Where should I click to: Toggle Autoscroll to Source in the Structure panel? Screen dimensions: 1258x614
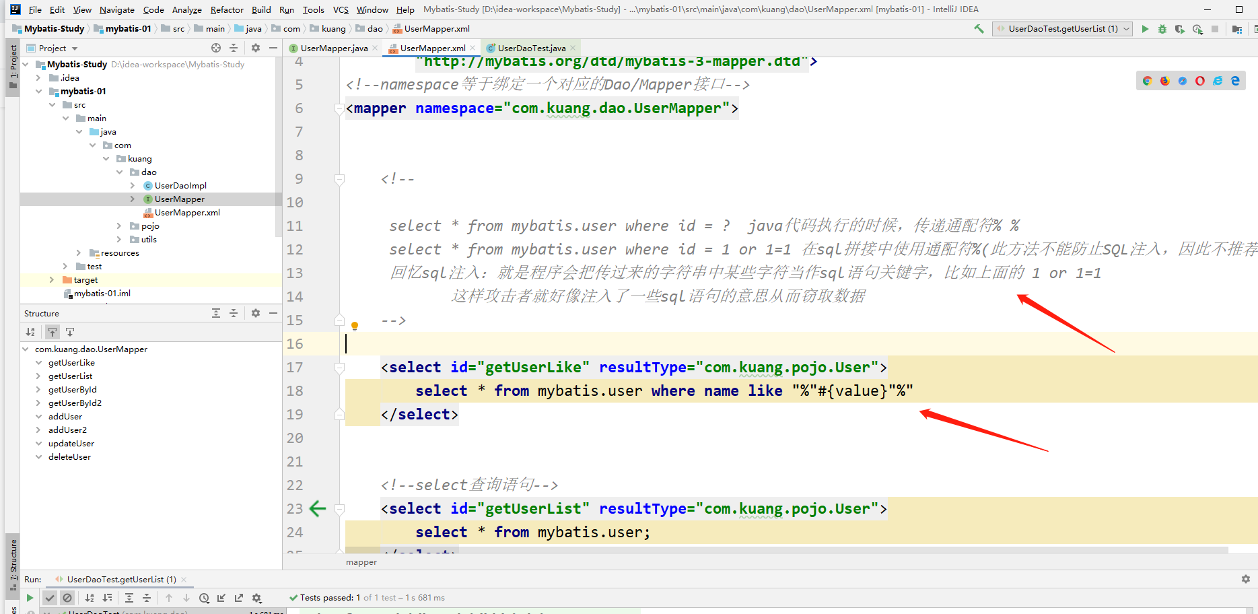53,332
